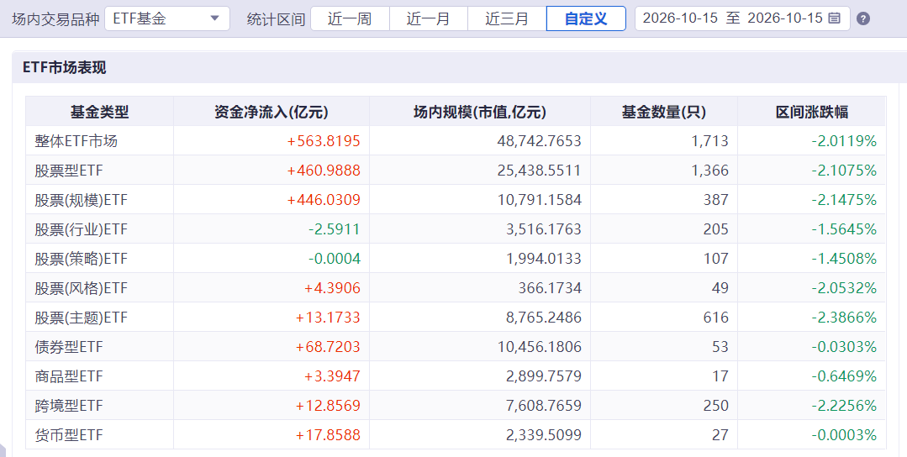Click the change value -2.1075%
Screen dimensions: 907x457
[844, 171]
